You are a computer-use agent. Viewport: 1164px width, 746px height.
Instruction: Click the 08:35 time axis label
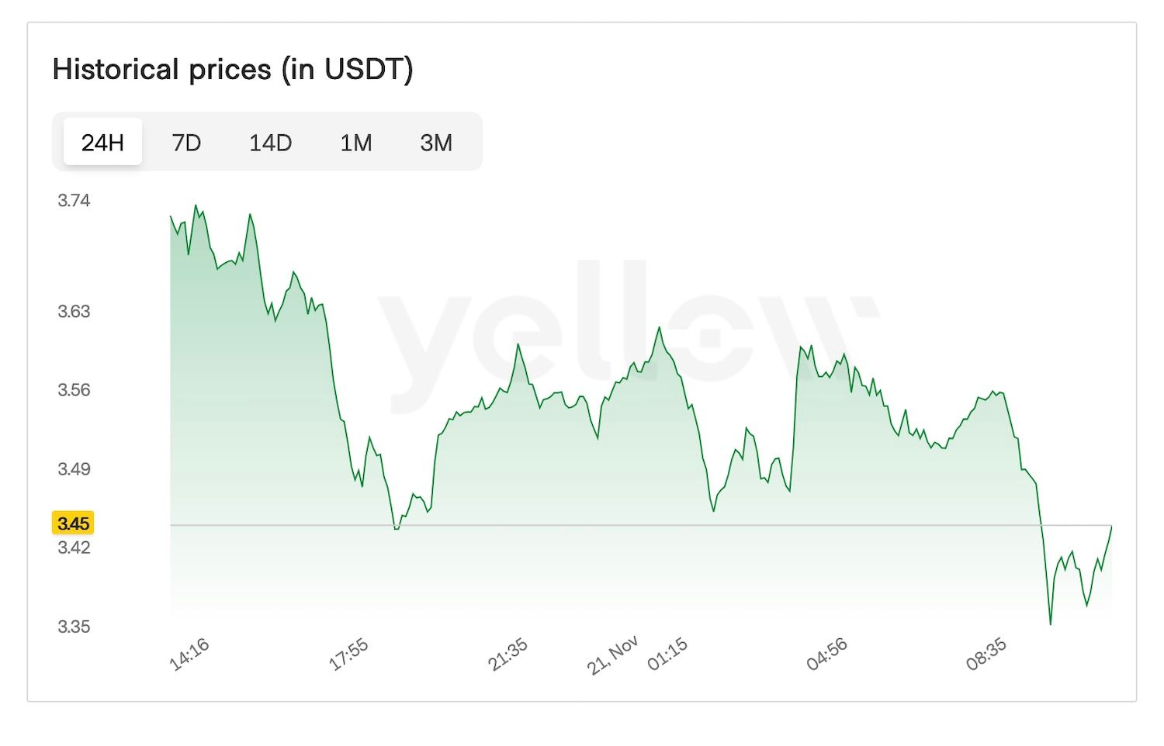(x=986, y=654)
